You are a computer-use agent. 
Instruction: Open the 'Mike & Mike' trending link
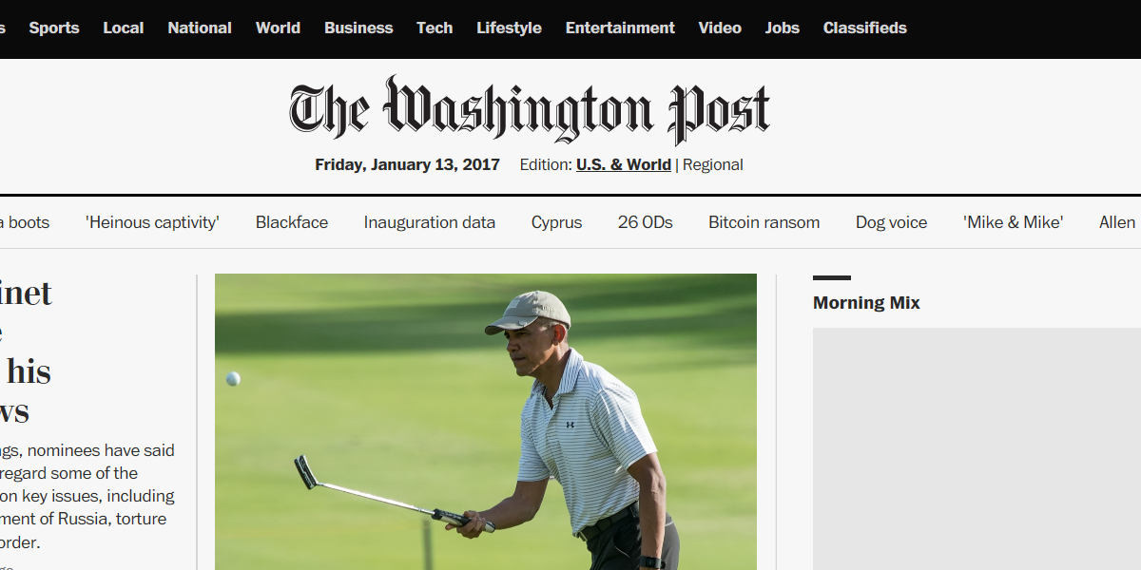(x=1013, y=222)
